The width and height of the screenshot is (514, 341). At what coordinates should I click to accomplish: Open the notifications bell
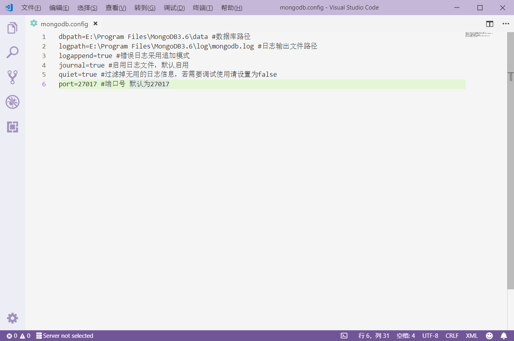(504, 336)
